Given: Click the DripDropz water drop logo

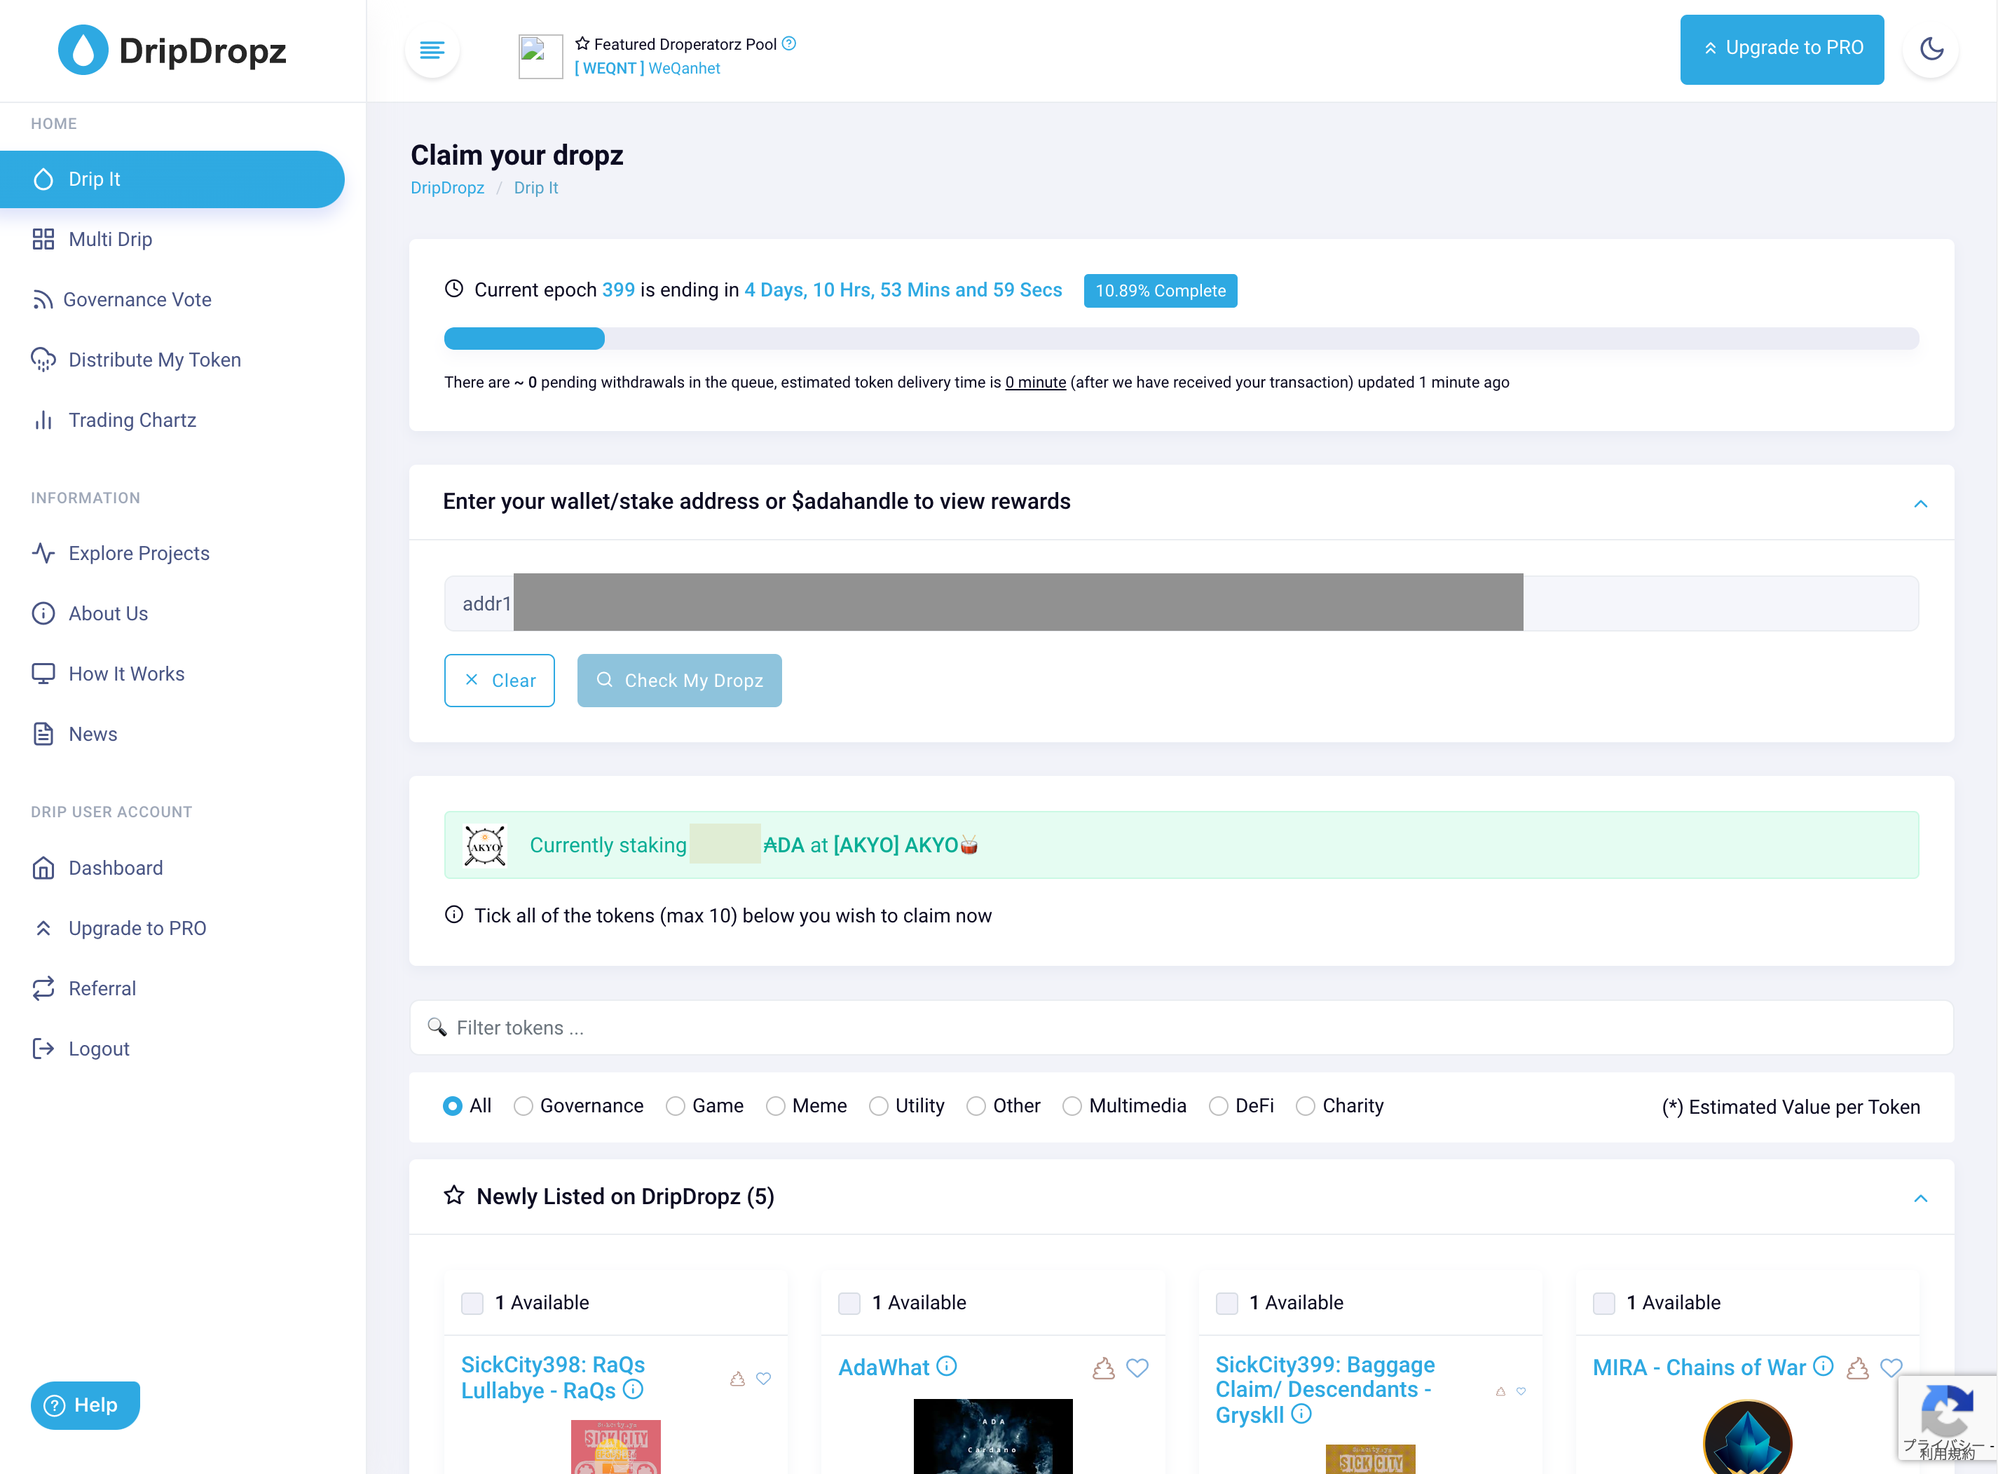Looking at the screenshot, I should coord(83,50).
